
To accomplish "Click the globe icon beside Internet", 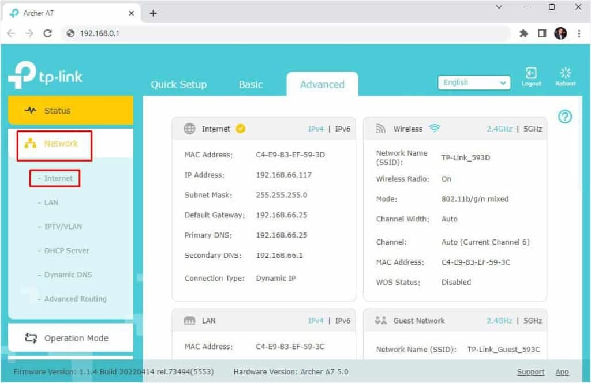I will (189, 129).
